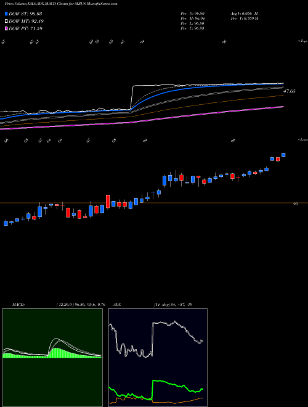Click the 'Avg V: 0.956 M' value
Screen dimensions: 308x407
tap(244, 14)
